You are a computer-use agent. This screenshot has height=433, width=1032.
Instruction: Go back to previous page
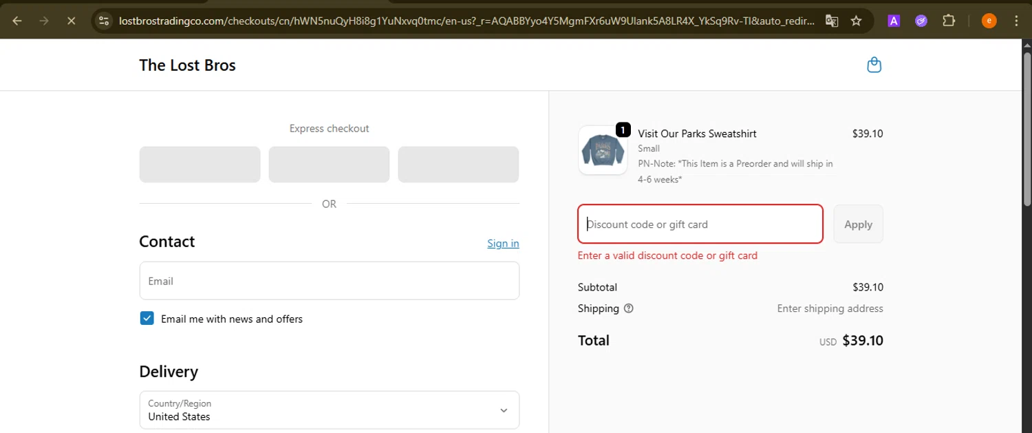point(17,21)
